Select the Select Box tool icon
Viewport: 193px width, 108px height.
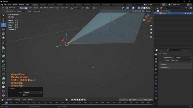click(x=3, y=16)
